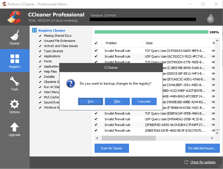Click the blue question mark dialog icon
The height and width of the screenshot is (169, 223).
point(71,84)
